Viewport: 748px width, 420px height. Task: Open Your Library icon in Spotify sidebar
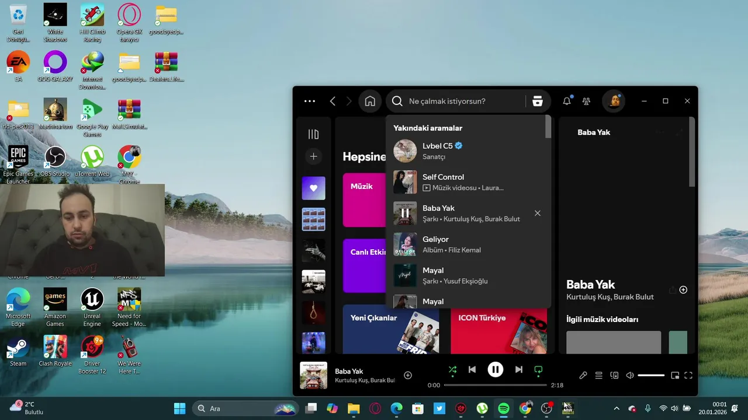click(x=313, y=134)
